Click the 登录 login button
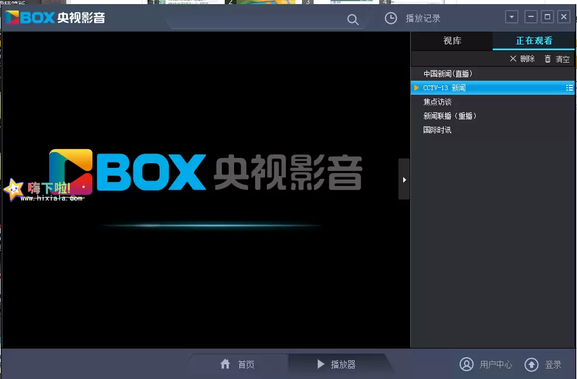 (x=553, y=364)
